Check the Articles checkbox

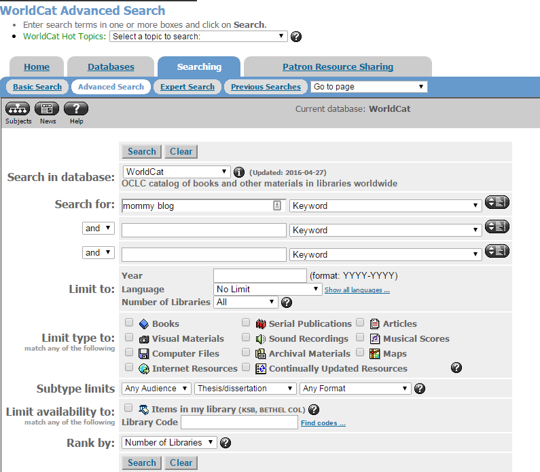pyautogui.click(x=360, y=322)
